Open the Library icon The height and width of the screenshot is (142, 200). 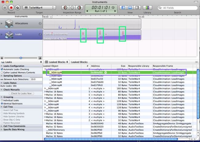click(147, 8)
